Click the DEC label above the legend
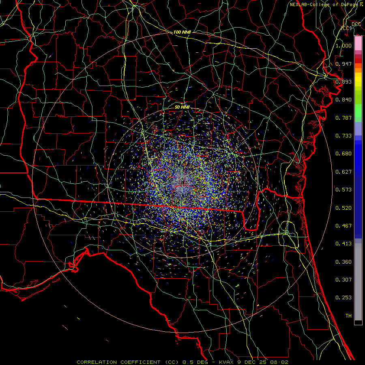The width and height of the screenshot is (365, 365). 356,24
